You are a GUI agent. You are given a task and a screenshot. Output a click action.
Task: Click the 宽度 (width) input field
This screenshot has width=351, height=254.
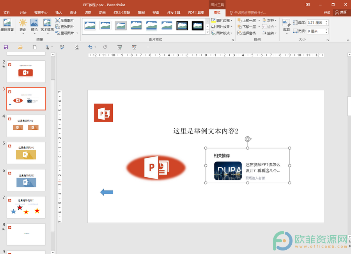pyautogui.click(x=316, y=31)
